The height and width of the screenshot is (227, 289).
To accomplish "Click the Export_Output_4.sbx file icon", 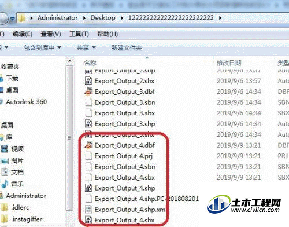I will tap(88, 177).
